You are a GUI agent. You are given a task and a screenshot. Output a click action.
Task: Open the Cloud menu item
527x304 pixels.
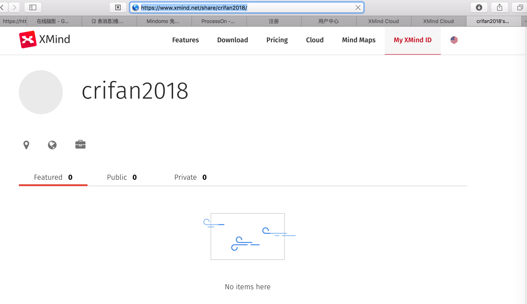(x=315, y=40)
